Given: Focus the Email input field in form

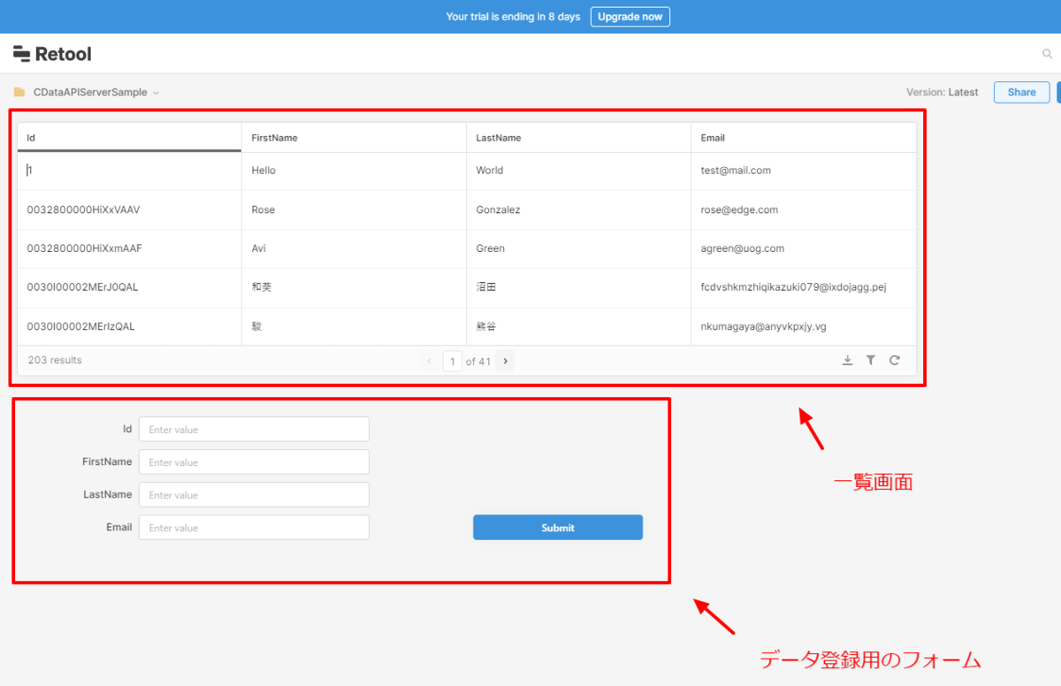Looking at the screenshot, I should click(254, 528).
